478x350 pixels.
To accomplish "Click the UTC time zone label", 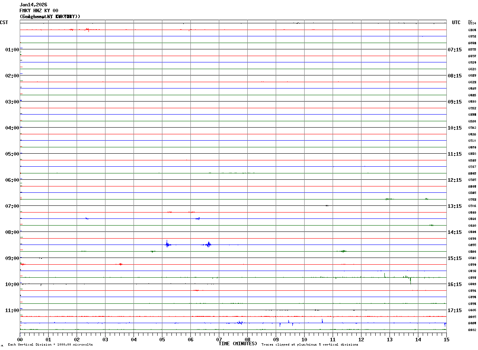I will (456, 23).
